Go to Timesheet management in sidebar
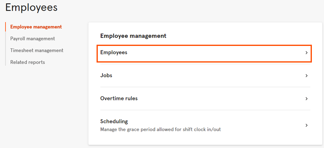The height and width of the screenshot is (148, 324). 37,50
